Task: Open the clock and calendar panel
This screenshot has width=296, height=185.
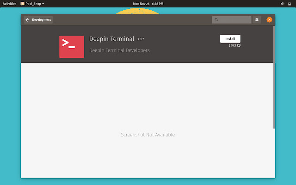Action: [148, 4]
